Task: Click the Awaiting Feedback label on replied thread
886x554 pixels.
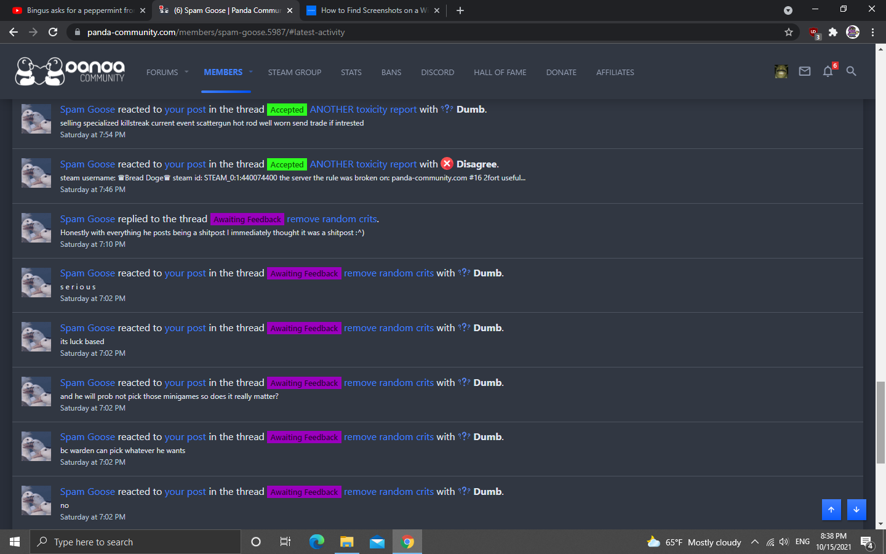Action: [247, 219]
